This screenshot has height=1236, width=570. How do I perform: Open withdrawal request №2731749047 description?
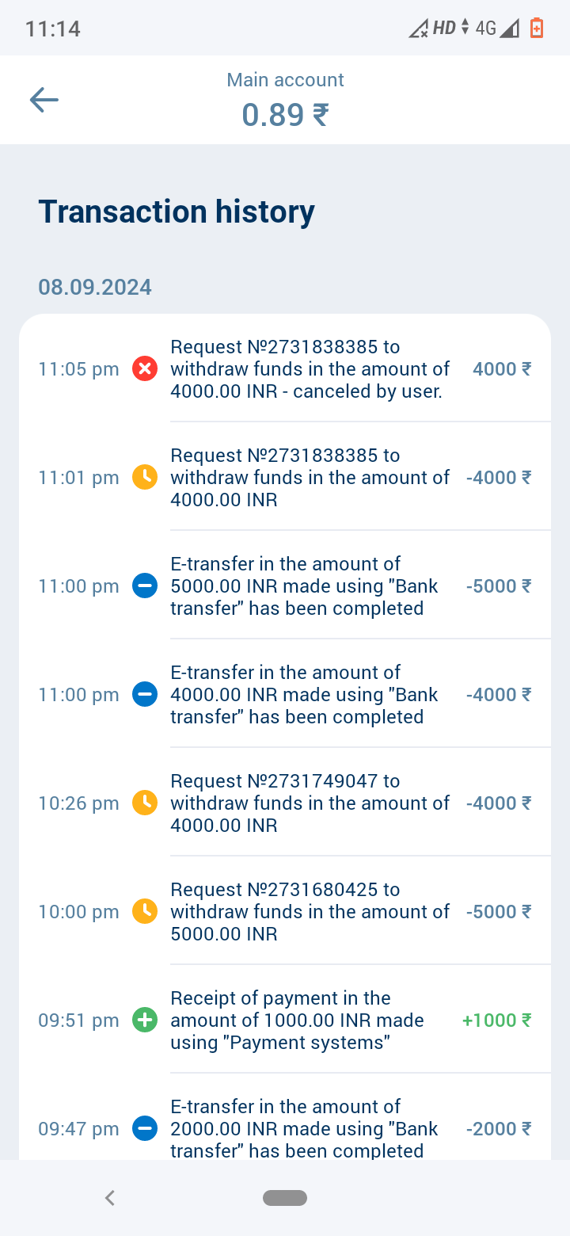[309, 803]
